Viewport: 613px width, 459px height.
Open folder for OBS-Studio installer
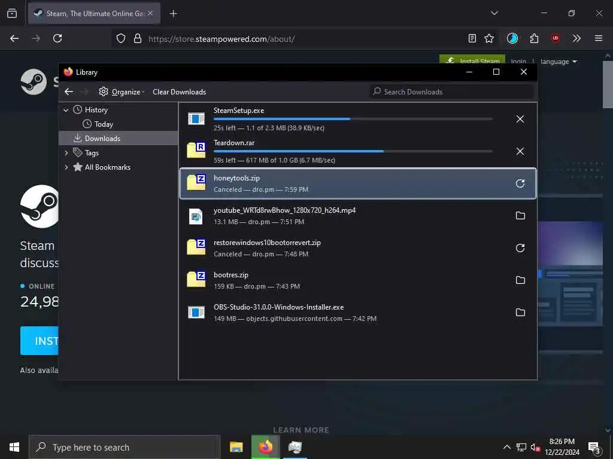tap(520, 313)
